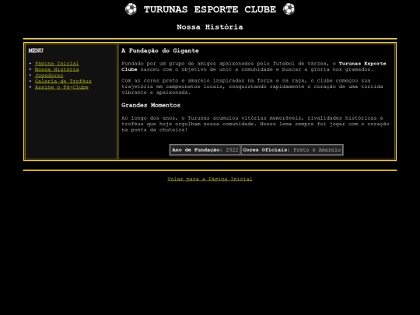Click the Cores Oficiais: Preto e Amarelo cell
Viewport: 420px width, 315px height.
[292, 150]
